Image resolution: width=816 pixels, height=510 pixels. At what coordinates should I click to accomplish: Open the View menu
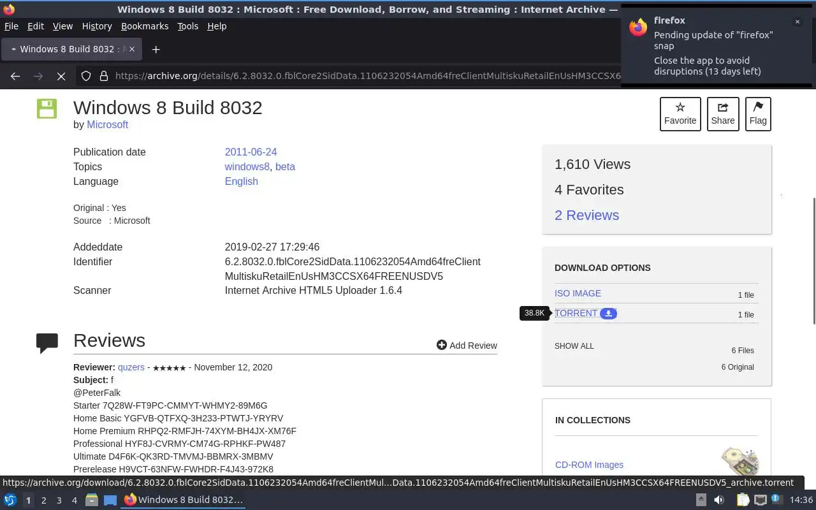tap(62, 26)
